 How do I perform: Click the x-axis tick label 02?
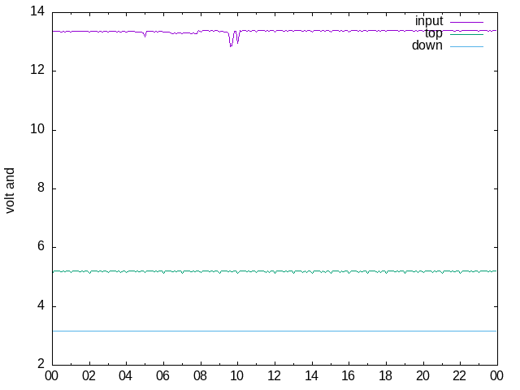click(x=89, y=376)
